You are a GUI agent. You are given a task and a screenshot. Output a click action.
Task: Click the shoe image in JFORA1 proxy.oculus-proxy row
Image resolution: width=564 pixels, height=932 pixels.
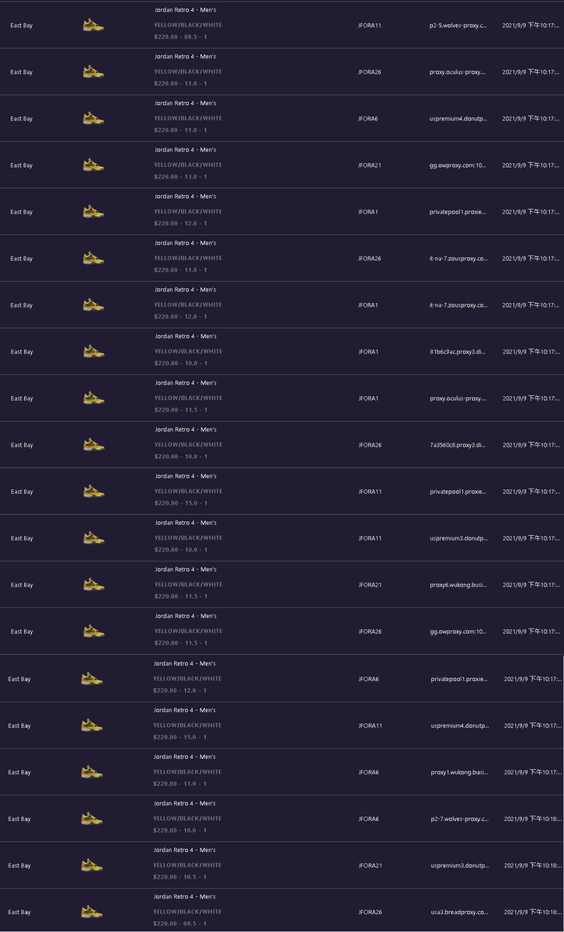tap(93, 398)
